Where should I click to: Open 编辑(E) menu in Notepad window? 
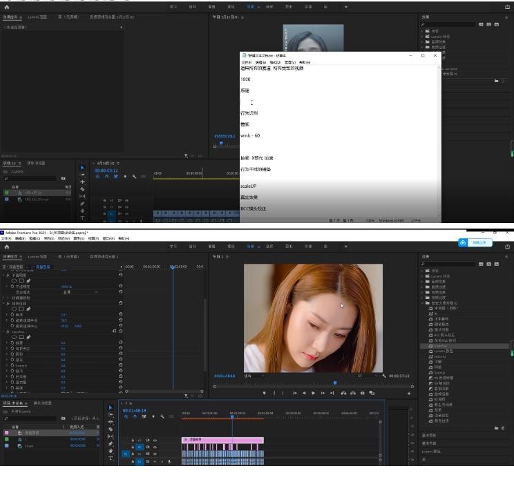[x=260, y=62]
